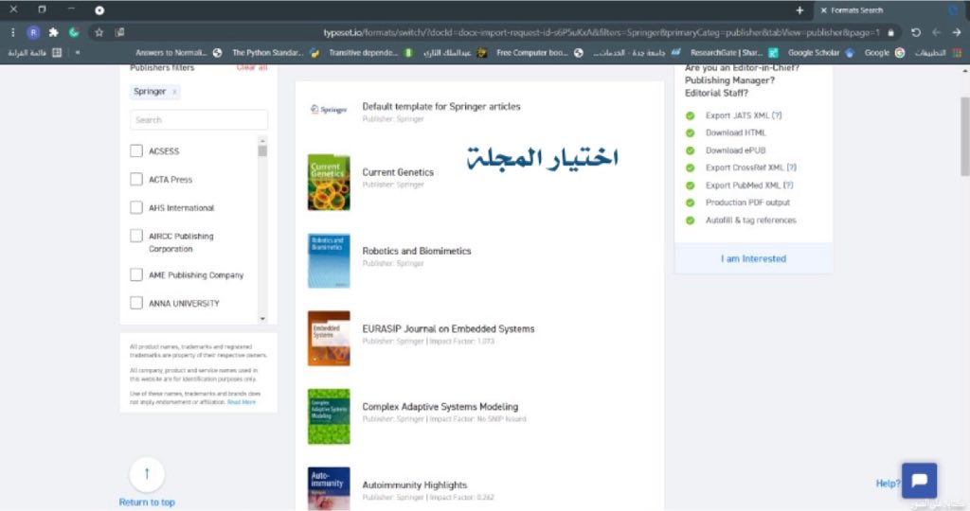Check the ACTA Press checkbox
Viewport: 970px width, 511px height.
click(136, 179)
